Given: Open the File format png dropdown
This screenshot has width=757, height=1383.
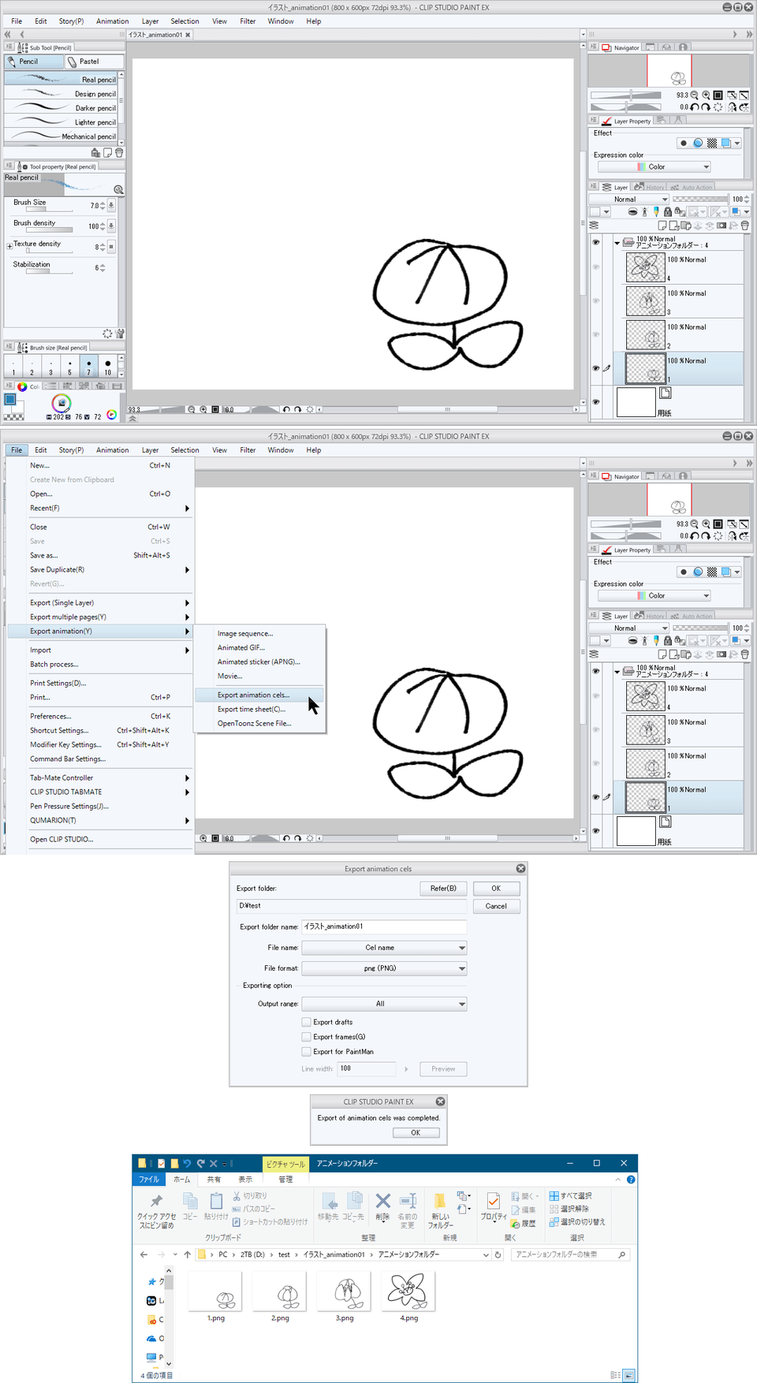Looking at the screenshot, I should [384, 968].
